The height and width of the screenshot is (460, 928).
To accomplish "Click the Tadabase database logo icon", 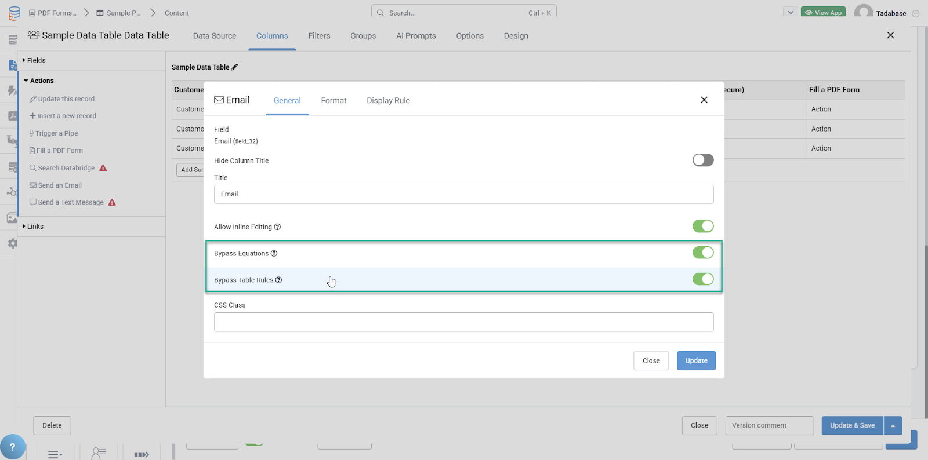I will 14,13.
